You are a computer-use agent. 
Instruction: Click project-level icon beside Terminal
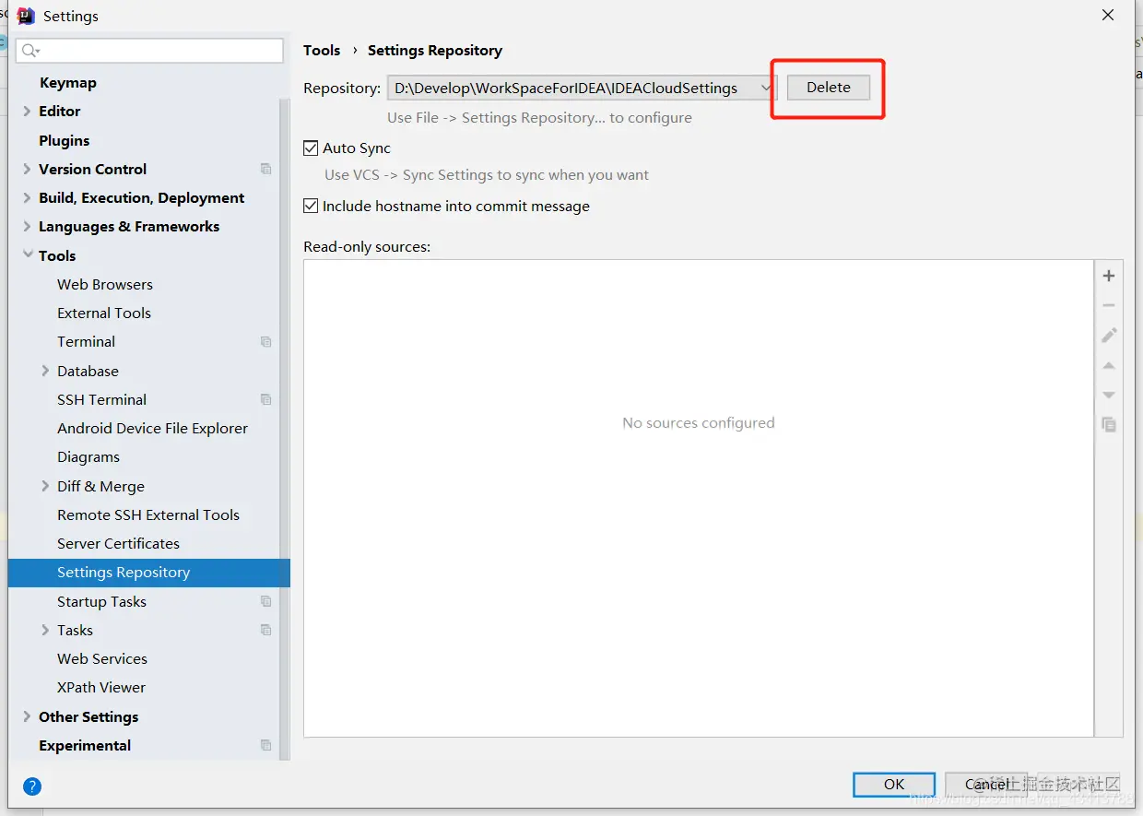coord(266,341)
